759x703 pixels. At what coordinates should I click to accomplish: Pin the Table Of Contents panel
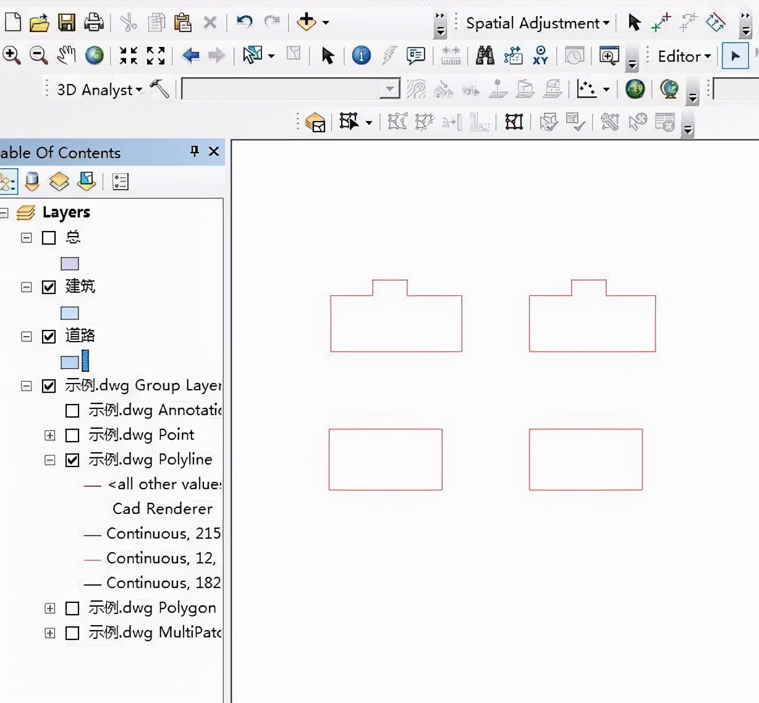(x=195, y=151)
